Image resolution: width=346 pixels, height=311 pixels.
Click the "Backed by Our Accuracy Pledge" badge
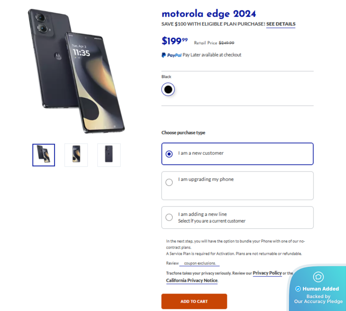pyautogui.click(x=319, y=299)
